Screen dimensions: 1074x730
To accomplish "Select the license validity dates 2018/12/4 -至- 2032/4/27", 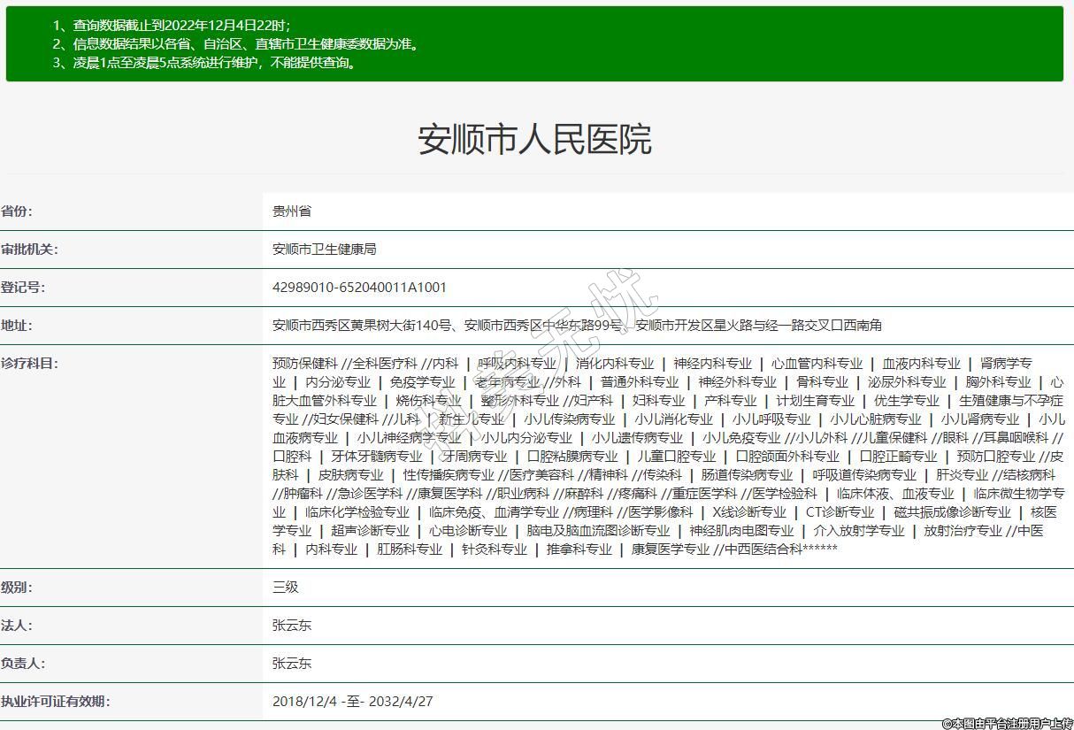I will [352, 702].
